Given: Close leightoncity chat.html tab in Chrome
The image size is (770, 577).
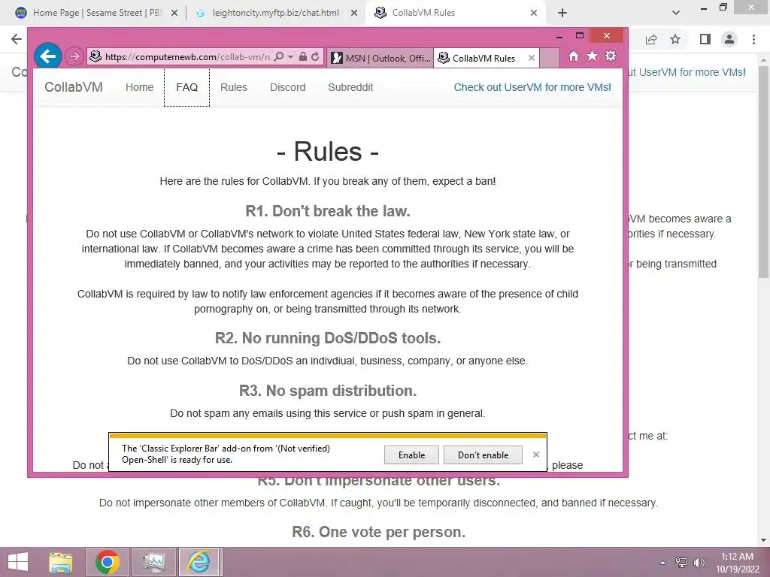Looking at the screenshot, I should [x=353, y=13].
